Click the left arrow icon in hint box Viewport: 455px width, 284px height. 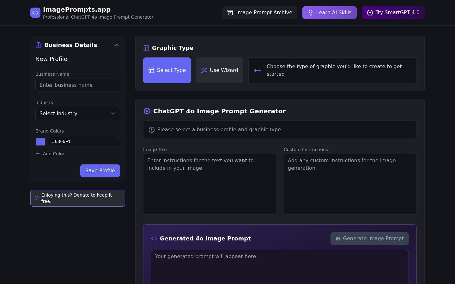click(258, 70)
